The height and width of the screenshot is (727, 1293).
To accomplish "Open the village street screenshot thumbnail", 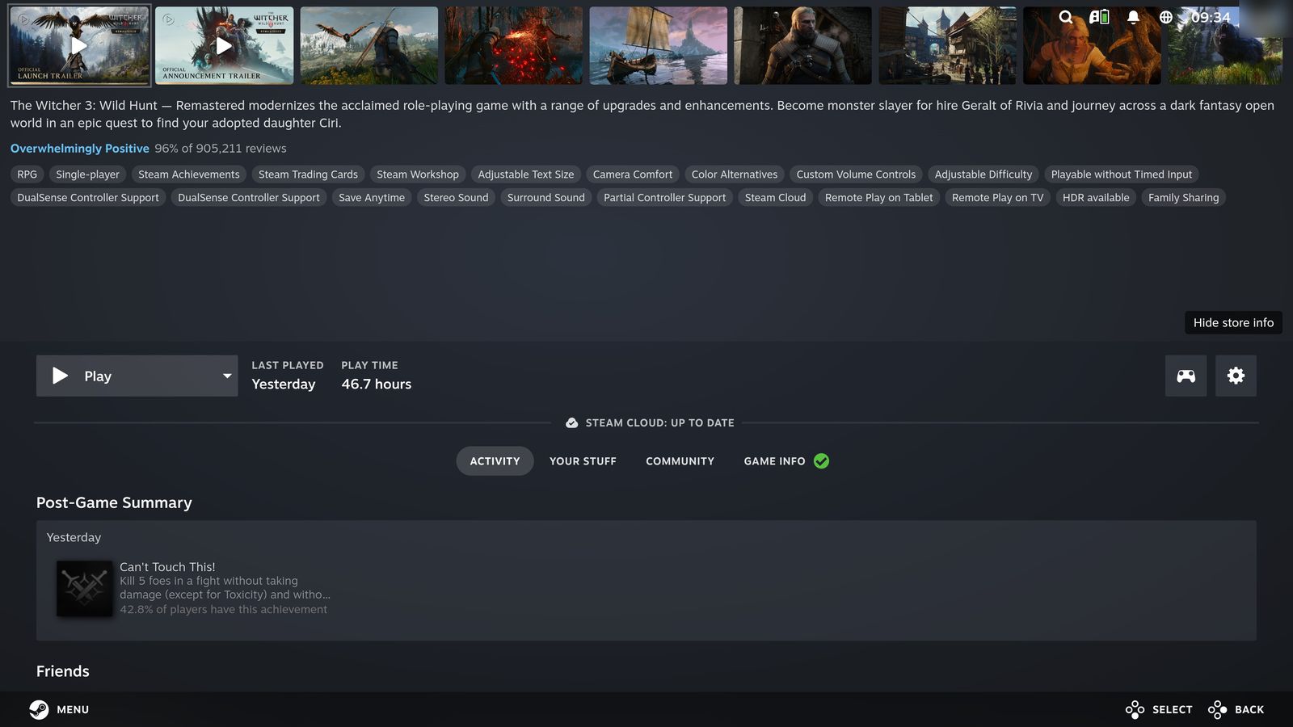I will click(947, 45).
